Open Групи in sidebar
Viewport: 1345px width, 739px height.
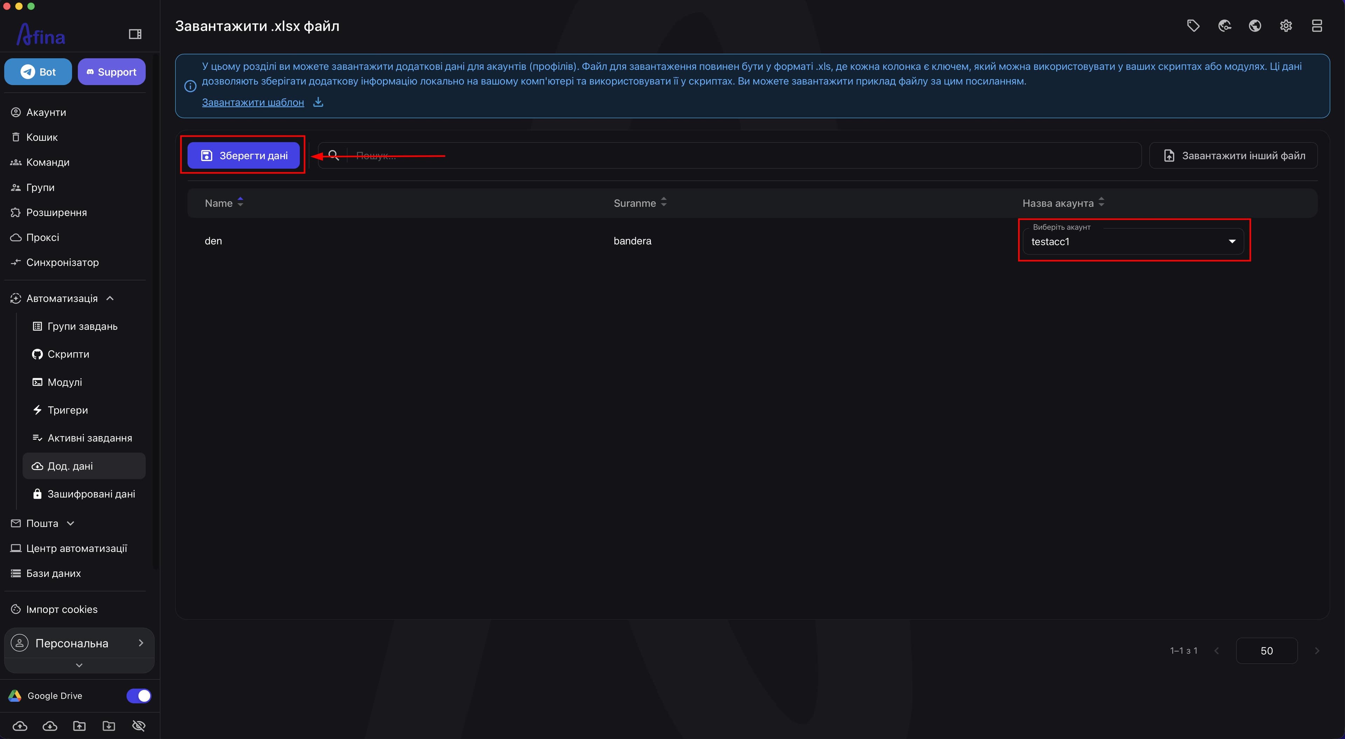[40, 187]
